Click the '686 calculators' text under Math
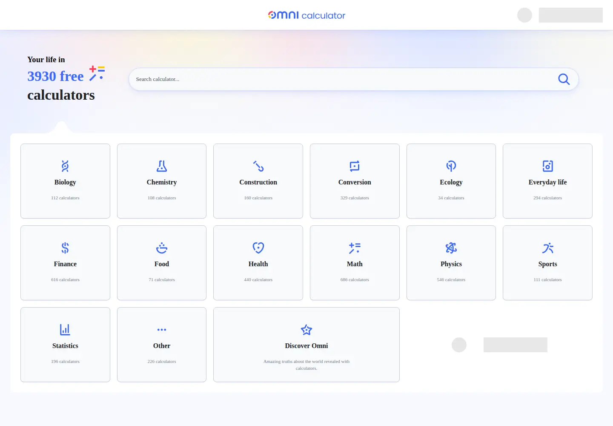 pos(355,280)
